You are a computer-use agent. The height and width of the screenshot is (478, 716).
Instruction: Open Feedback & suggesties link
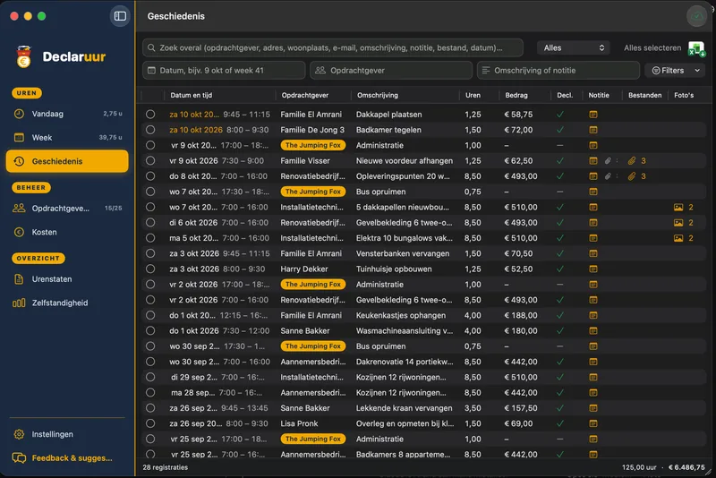point(67,458)
